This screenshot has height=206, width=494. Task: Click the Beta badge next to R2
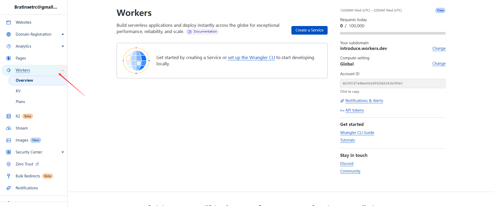(x=28, y=116)
